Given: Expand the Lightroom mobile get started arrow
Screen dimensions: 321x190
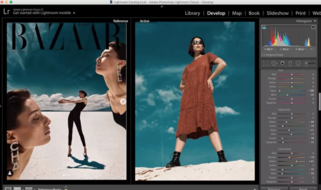Looking at the screenshot, I should 74,13.
